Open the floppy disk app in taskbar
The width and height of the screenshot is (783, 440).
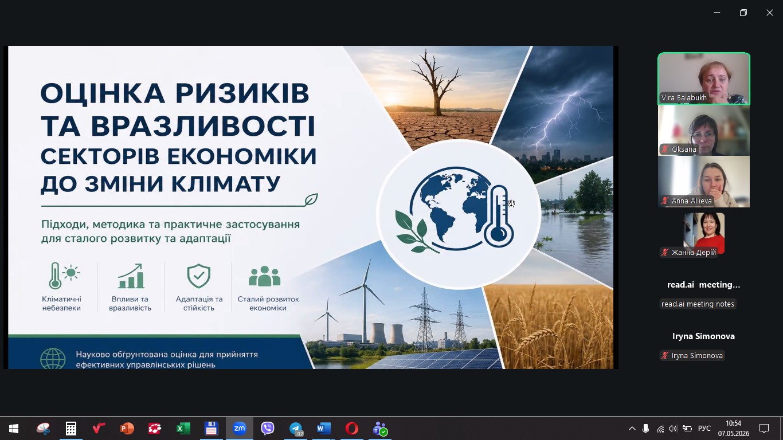tap(211, 429)
